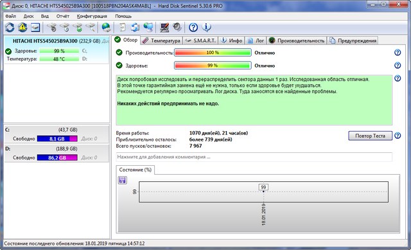Open the Вид menu
The height and width of the screenshot is (250, 411).
pos(45,16)
